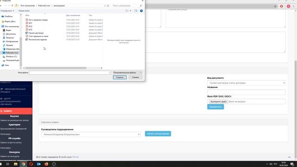Open 'Центр дистанционного обучения' in the sidebar
297x167 pixels.
tap(16, 102)
